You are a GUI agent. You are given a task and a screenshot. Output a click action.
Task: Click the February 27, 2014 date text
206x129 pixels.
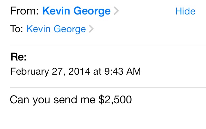tap(51, 71)
